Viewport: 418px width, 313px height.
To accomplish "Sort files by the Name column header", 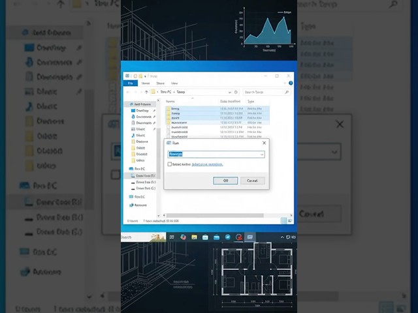I will click(x=170, y=102).
